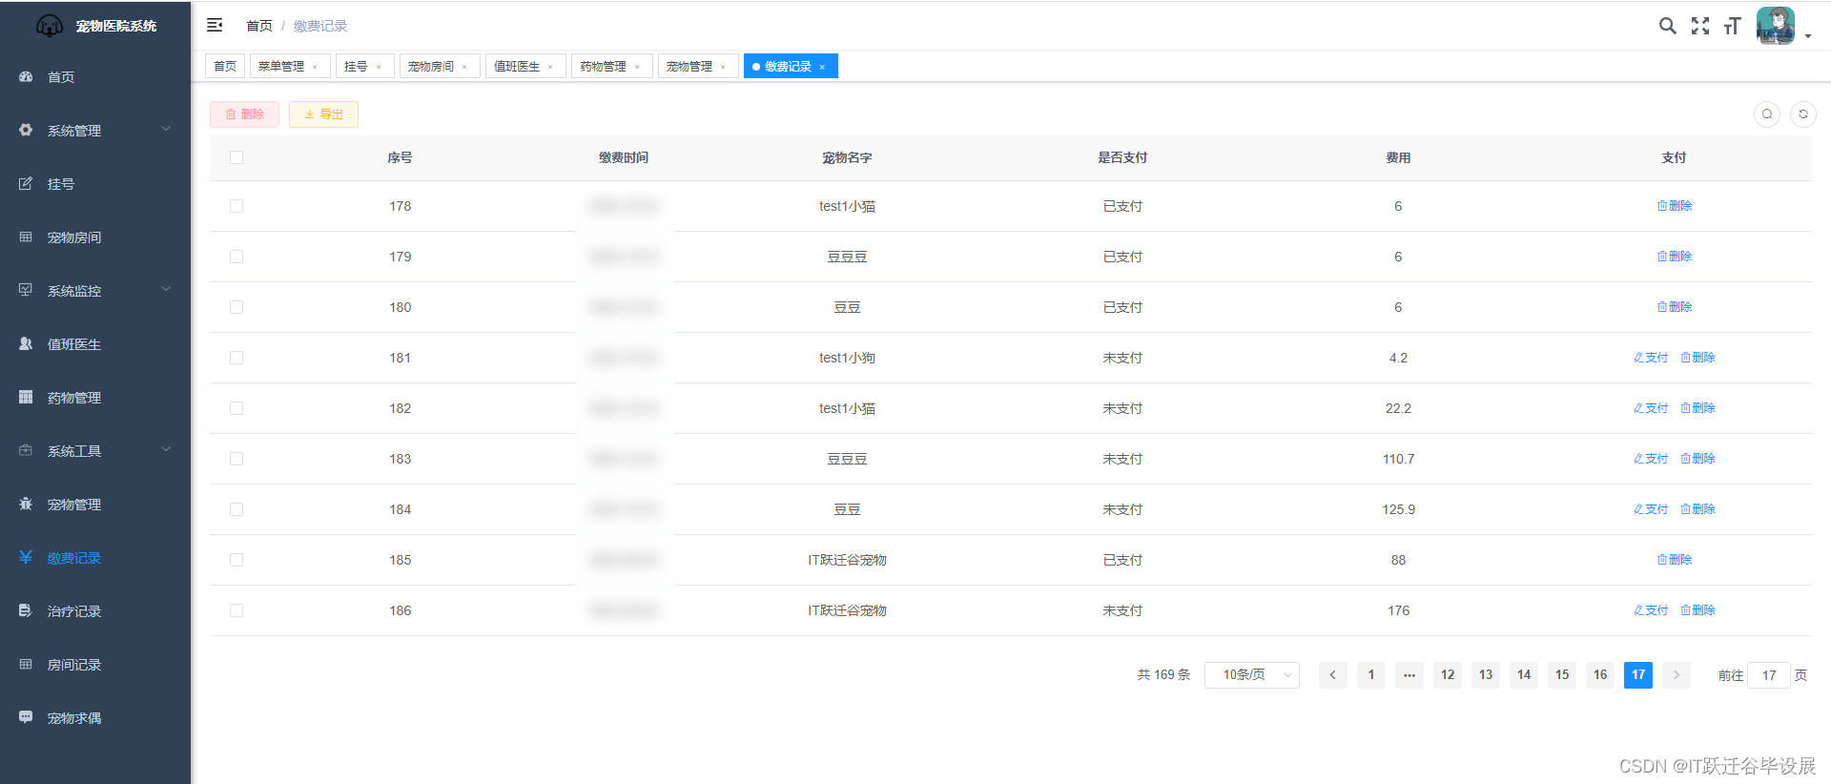Click the 宠物管理 bug icon in sidebar

26,504
